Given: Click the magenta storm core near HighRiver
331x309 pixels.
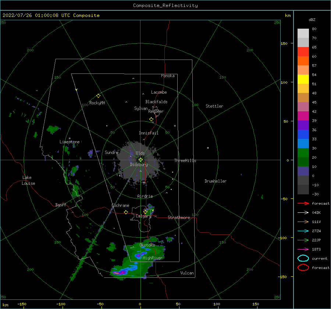Looking at the screenshot, I should [138, 255].
